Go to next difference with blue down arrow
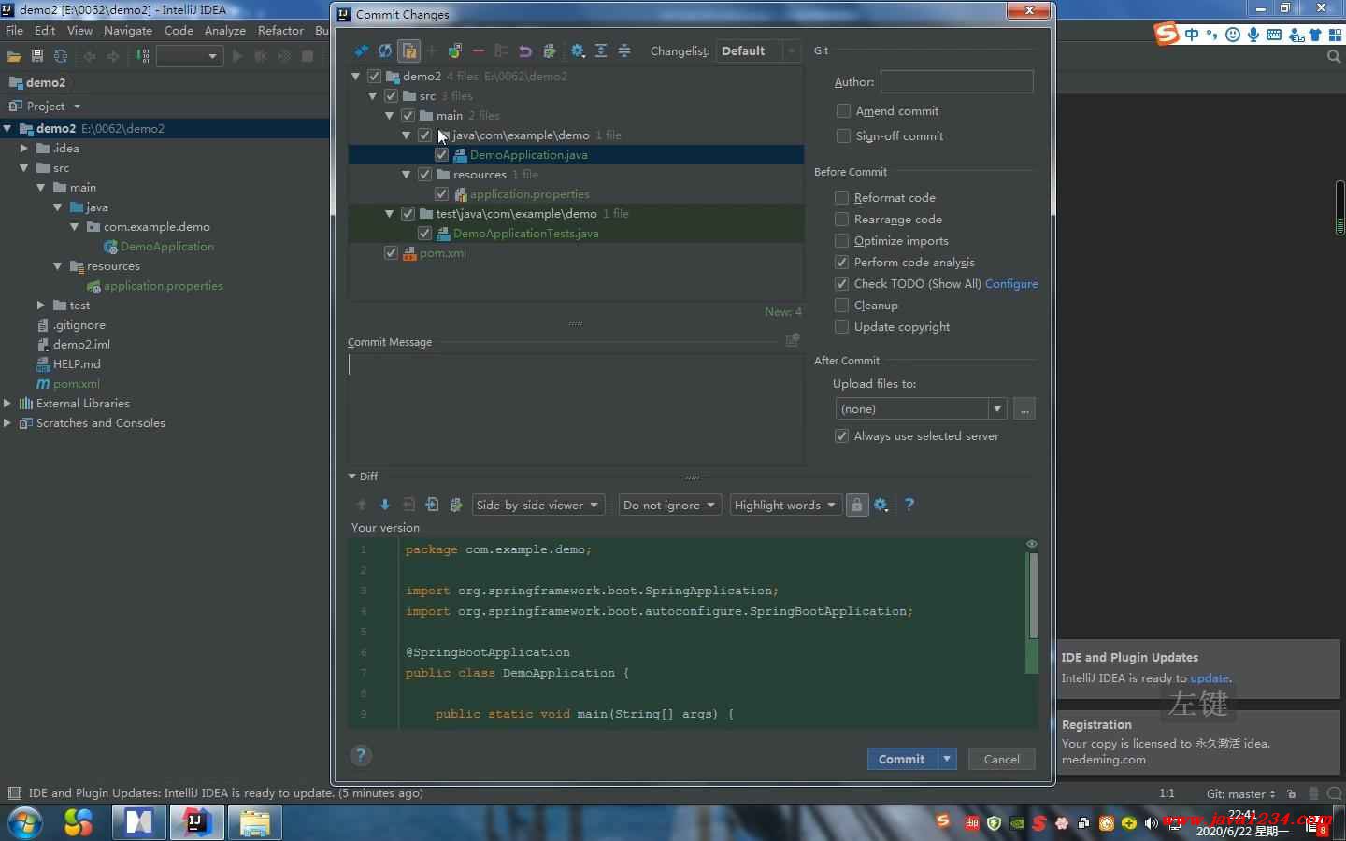The image size is (1346, 841). point(385,505)
